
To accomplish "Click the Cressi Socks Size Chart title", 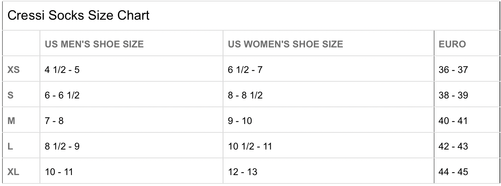I will tap(78, 16).
